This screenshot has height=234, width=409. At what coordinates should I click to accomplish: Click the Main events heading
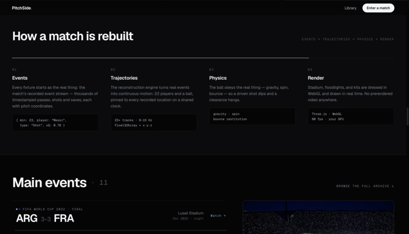pyautogui.click(x=49, y=182)
